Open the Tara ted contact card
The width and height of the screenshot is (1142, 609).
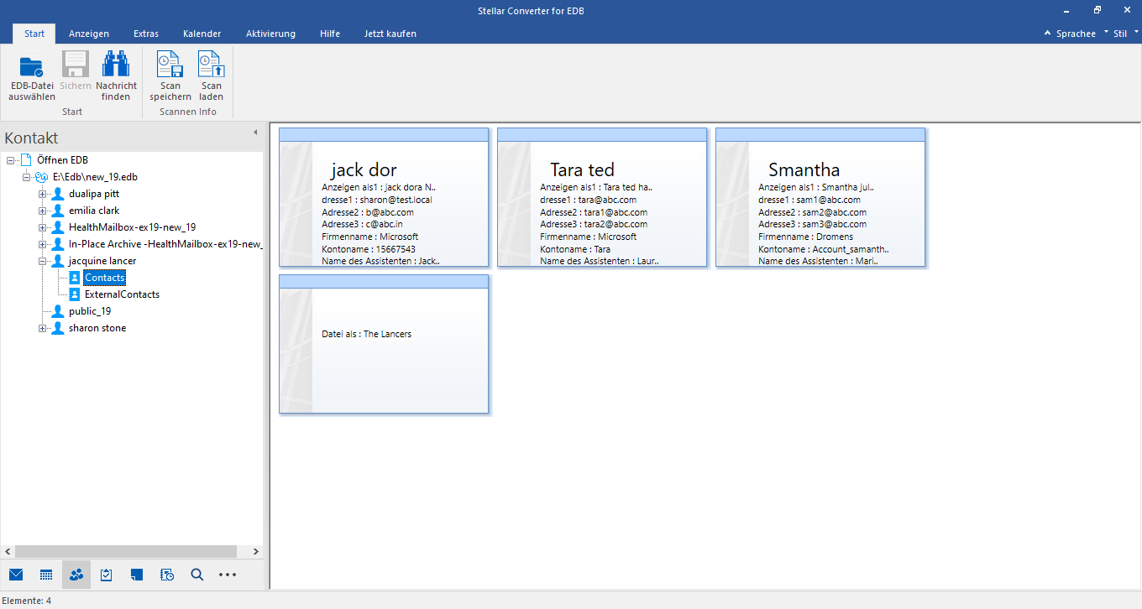tap(601, 198)
